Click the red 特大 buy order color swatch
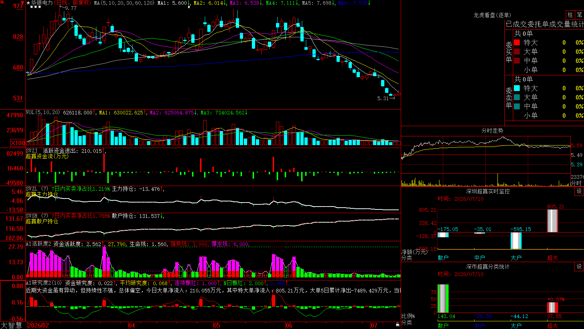The width and height of the screenshot is (584, 329). click(x=517, y=42)
